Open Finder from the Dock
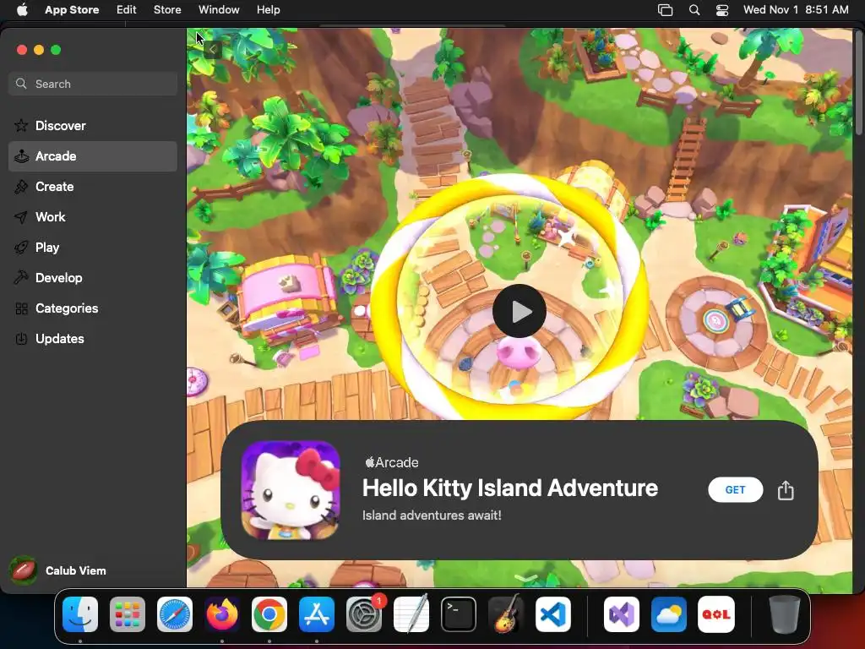 (x=80, y=614)
